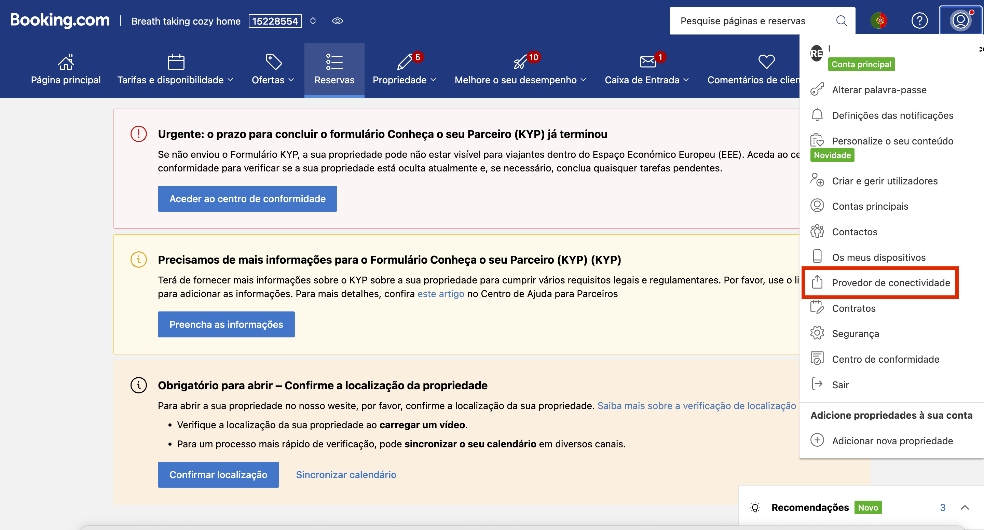Focus the Pesquise páginas e reservas field
The width and height of the screenshot is (984, 530).
pos(743,21)
